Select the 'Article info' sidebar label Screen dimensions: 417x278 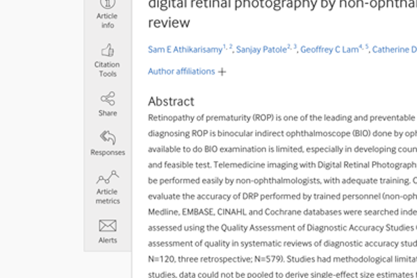(x=107, y=21)
